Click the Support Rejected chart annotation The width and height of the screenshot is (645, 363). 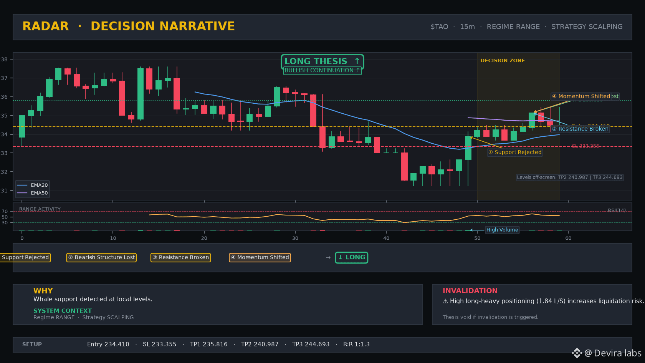click(x=515, y=152)
